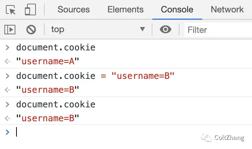Click the last "username=B" result
The image size is (252, 149).
(48, 118)
